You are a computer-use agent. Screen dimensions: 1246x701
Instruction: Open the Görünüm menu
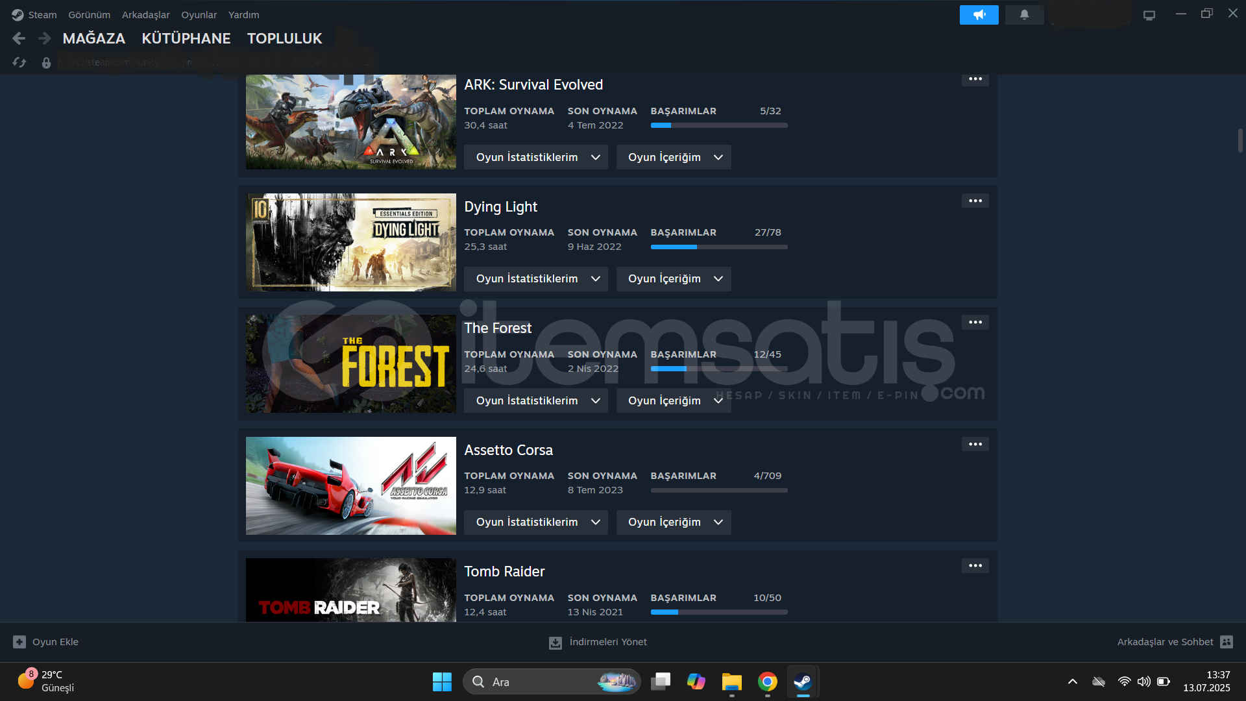pyautogui.click(x=89, y=14)
